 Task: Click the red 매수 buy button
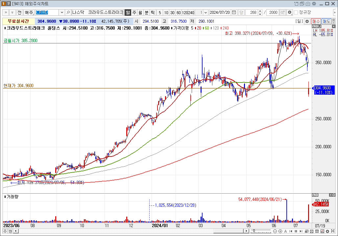[316, 21]
